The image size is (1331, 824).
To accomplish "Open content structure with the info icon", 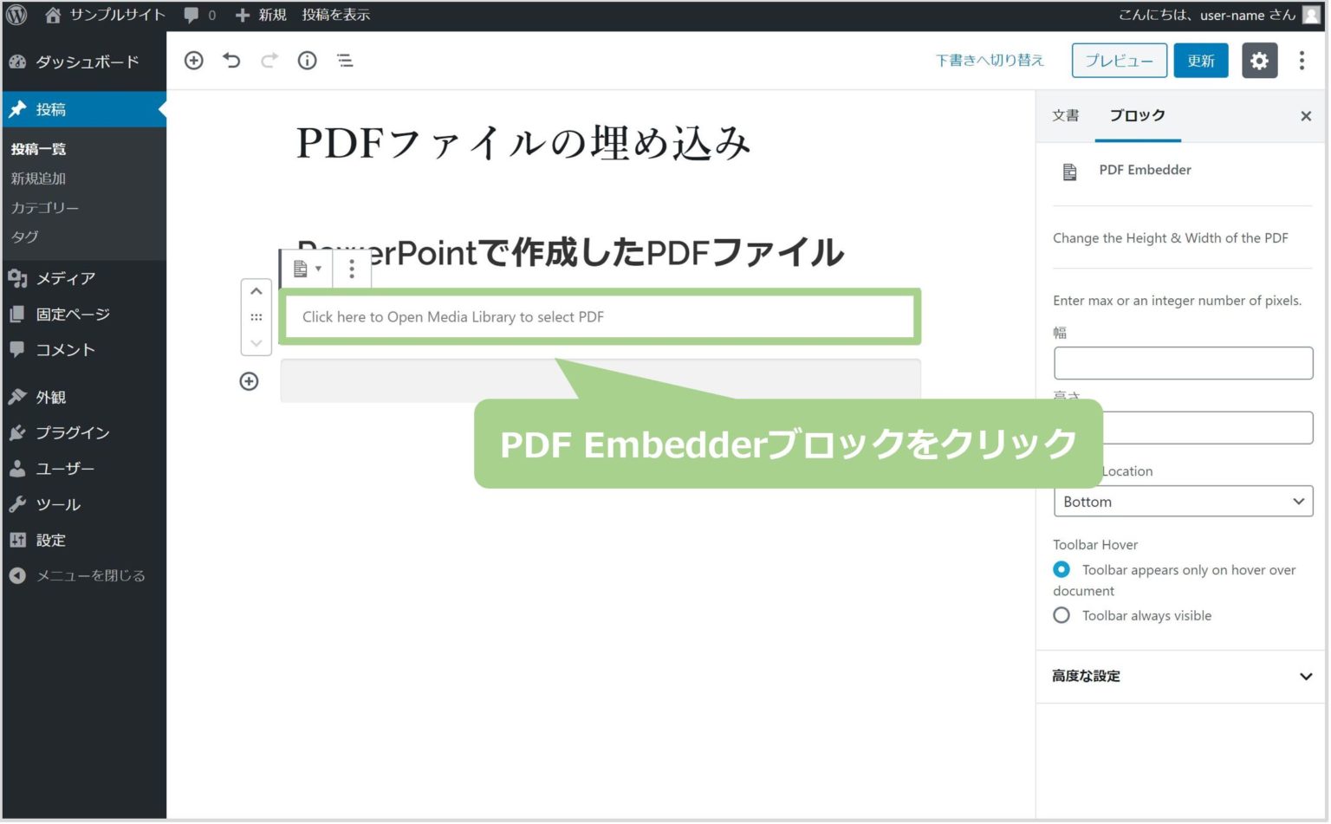I will click(x=307, y=61).
